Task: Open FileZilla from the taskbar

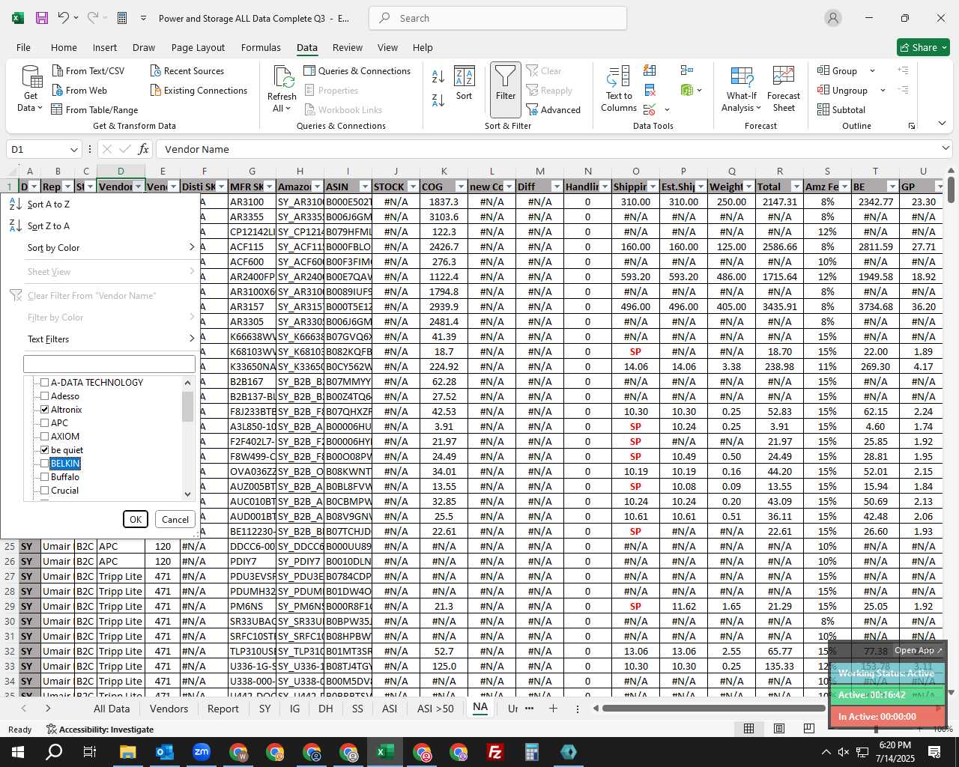Action: point(495,752)
